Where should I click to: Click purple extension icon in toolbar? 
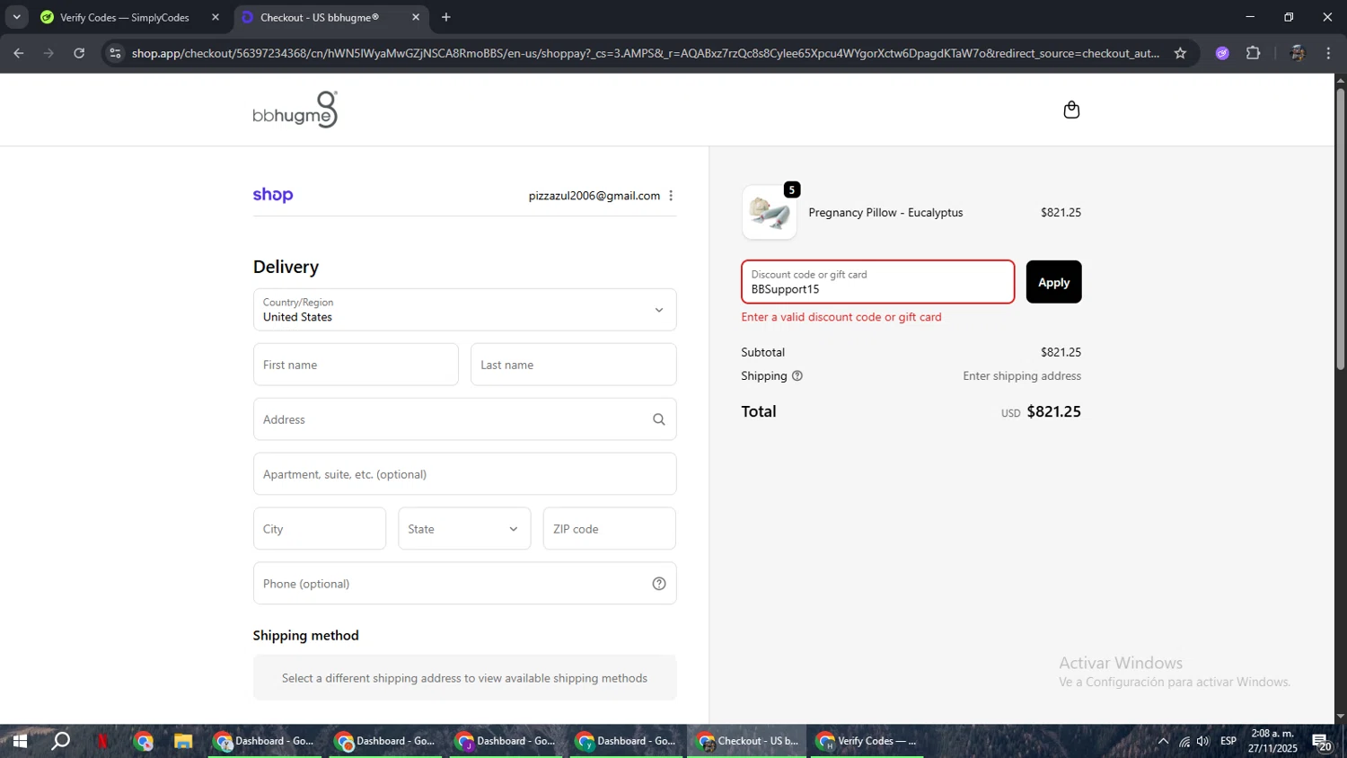point(1222,53)
